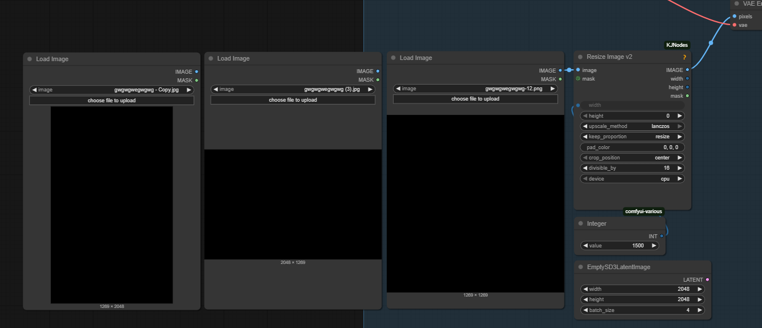Increase EmptySD3LatentImage width of 2048
This screenshot has width=762, height=328.
pyautogui.click(x=699, y=289)
